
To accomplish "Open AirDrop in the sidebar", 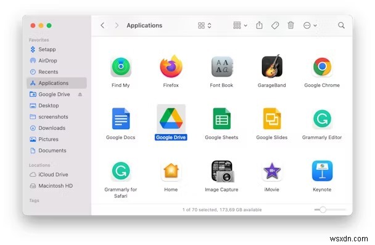I will 57,61.
